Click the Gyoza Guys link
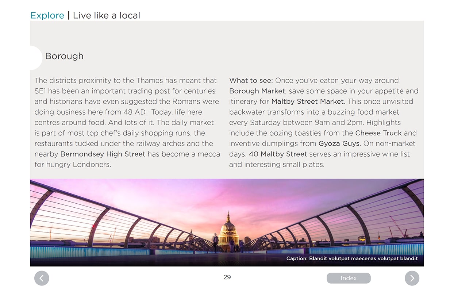Image resolution: width=454 pixels, height=292 pixels. click(339, 143)
